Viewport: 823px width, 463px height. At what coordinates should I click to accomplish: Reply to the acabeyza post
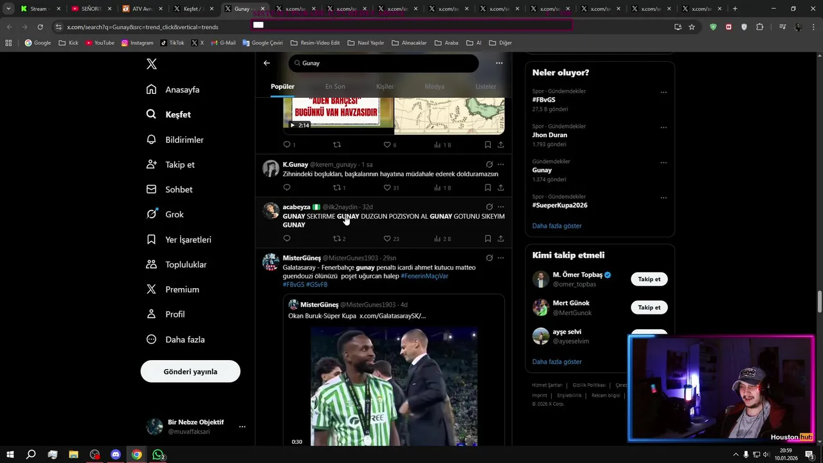[x=287, y=239]
